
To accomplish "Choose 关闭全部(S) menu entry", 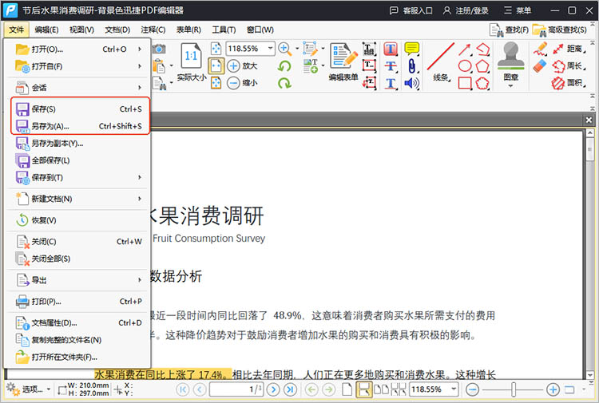I will [x=79, y=259].
